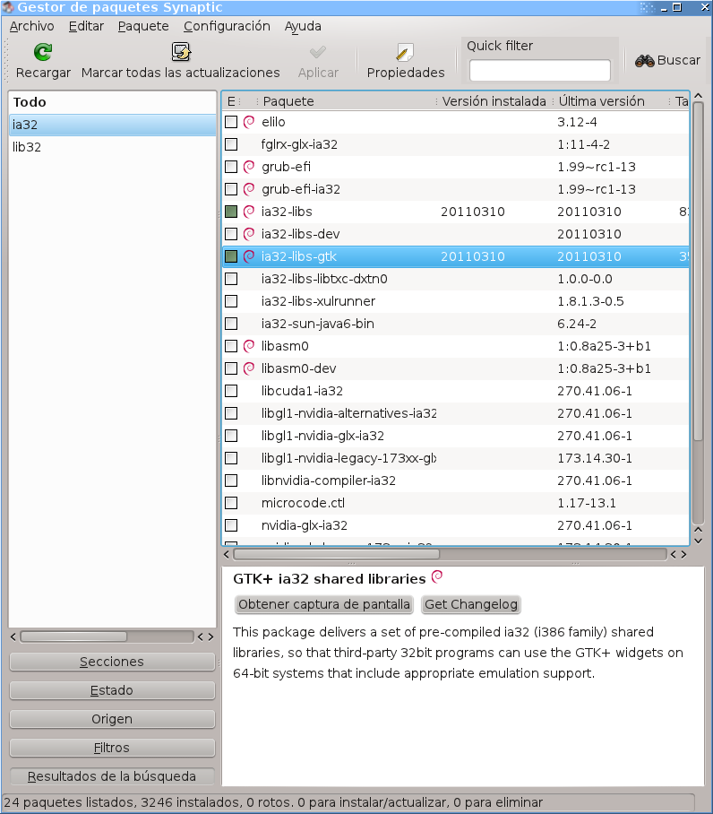The width and height of the screenshot is (713, 814).
Task: Toggle installed checkbox for ia32-libs
Action: 231,212
